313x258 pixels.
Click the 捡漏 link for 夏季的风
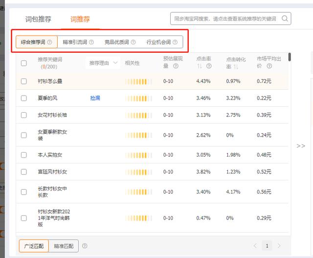tap(95, 98)
